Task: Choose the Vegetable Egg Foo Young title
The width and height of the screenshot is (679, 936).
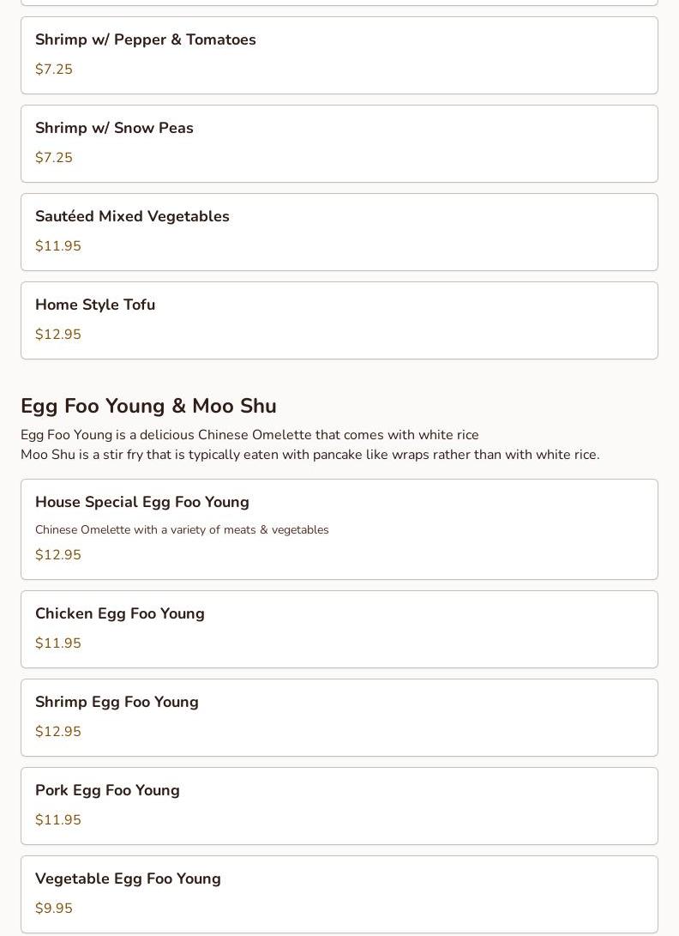Action: 128,879
